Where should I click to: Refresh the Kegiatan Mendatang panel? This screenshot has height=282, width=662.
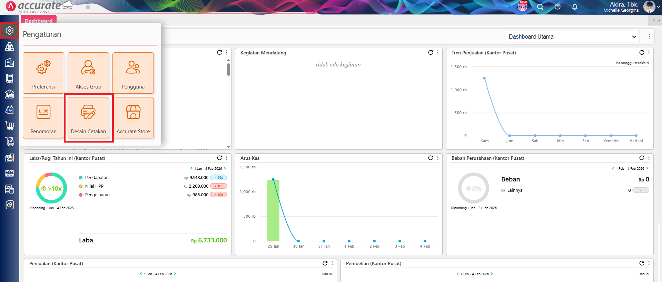(x=431, y=53)
